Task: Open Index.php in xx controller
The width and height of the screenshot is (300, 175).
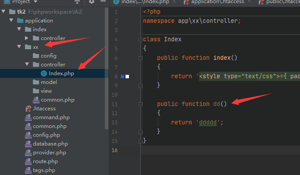Action: 61,73
